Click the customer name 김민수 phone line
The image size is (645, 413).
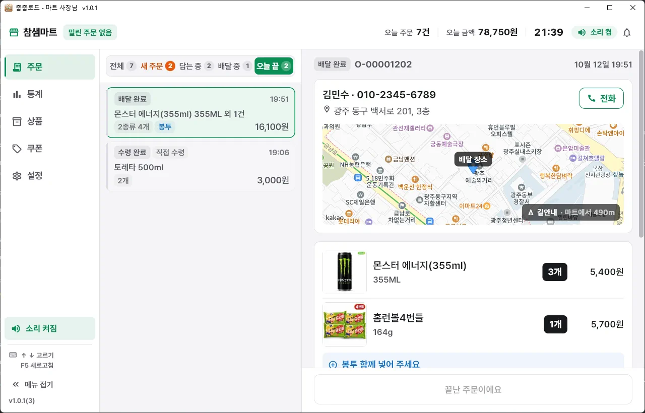point(379,95)
